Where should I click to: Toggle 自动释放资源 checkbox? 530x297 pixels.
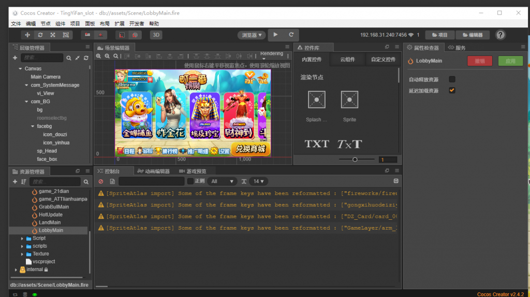[452, 79]
